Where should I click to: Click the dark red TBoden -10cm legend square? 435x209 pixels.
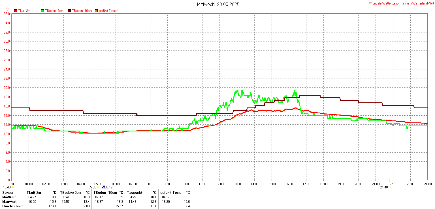click(69, 11)
